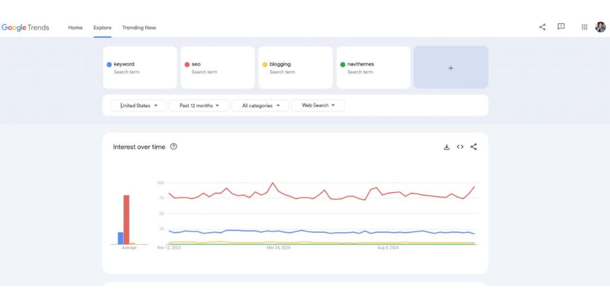Edit the blogging search term card
610x305 pixels.
295,68
